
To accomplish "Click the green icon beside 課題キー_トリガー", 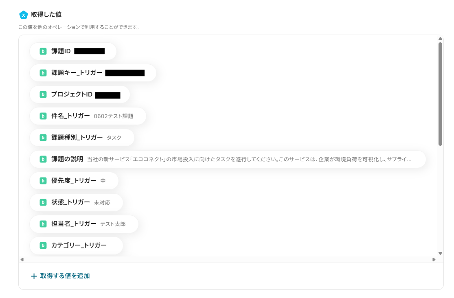I will (x=43, y=73).
